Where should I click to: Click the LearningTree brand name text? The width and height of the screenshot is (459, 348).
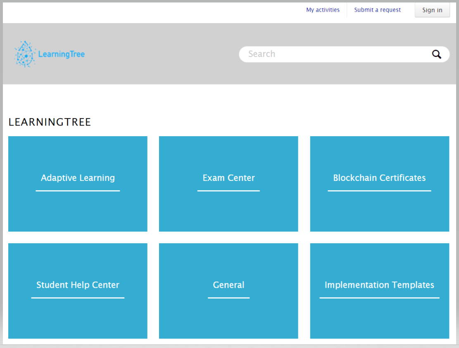[x=61, y=54]
